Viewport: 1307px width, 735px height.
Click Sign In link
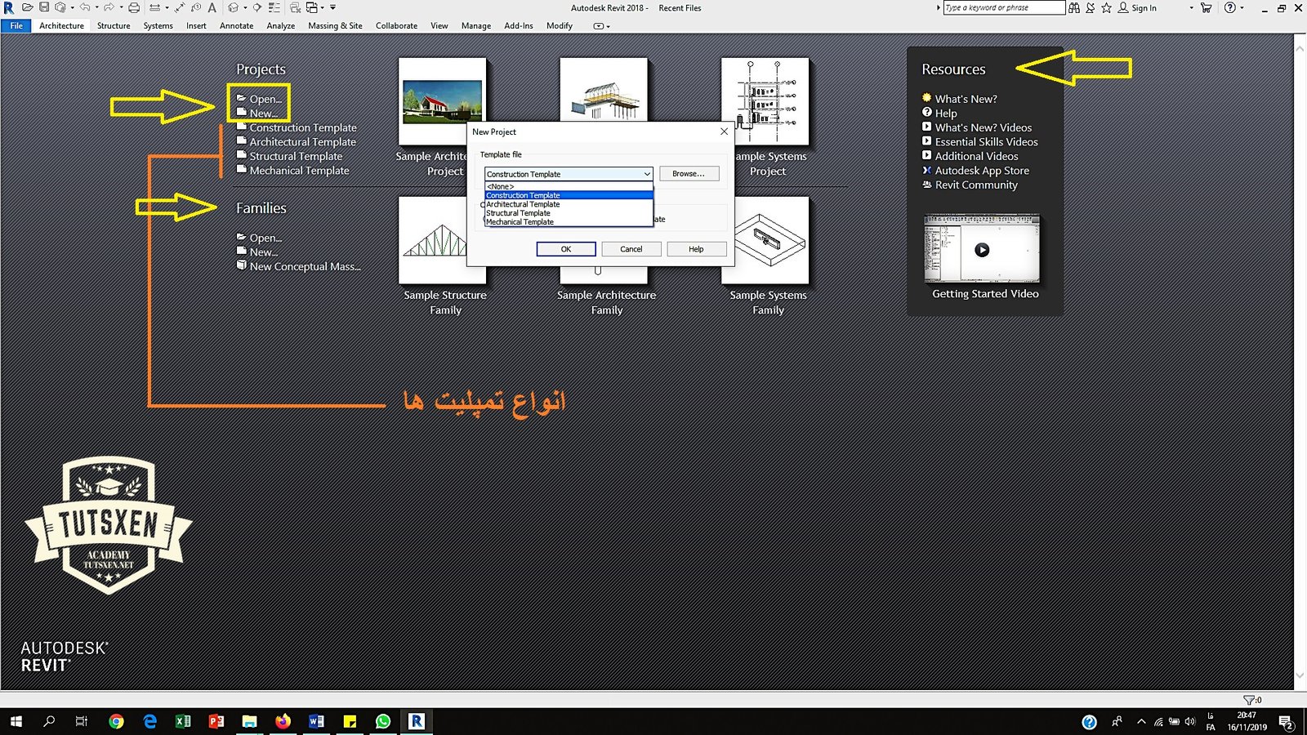tap(1144, 7)
